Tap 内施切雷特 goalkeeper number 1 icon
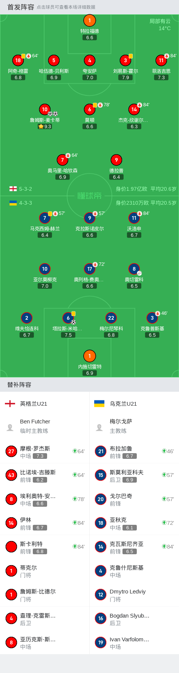Viewport: 179px width, 673px height. [89, 356]
